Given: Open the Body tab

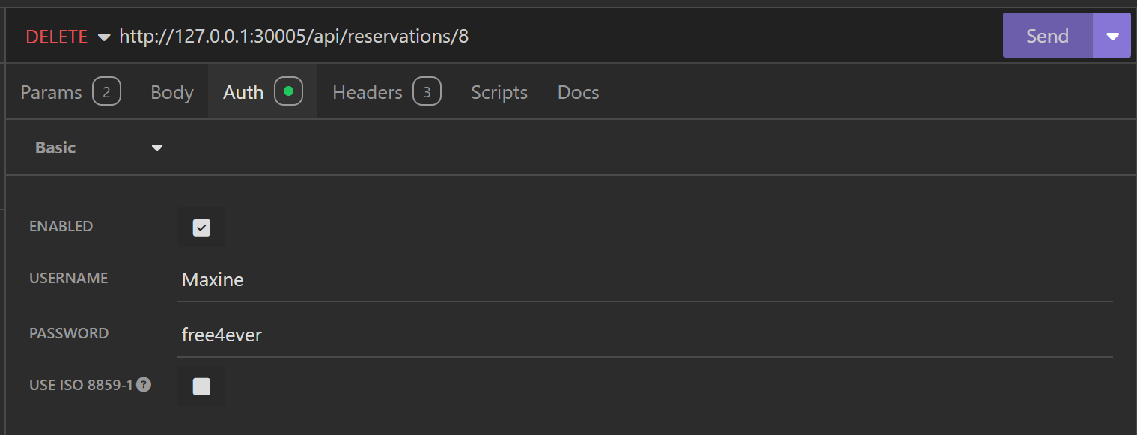Looking at the screenshot, I should pyautogui.click(x=172, y=92).
